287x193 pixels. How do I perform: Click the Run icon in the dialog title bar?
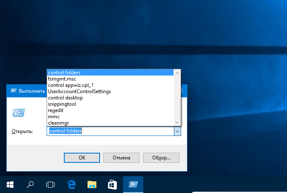(x=13, y=91)
